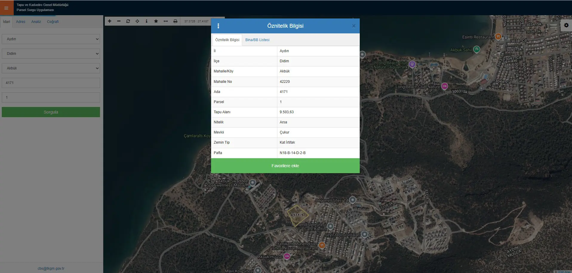
Task: Select the Mevkii value Çukur
Action: (x=285, y=132)
